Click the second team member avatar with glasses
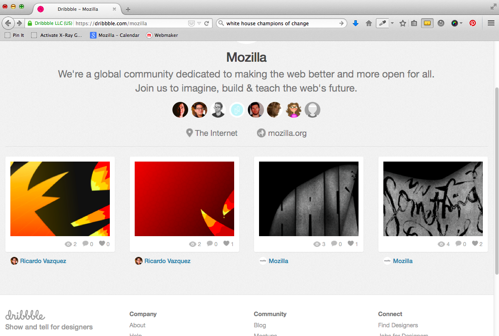 199,110
